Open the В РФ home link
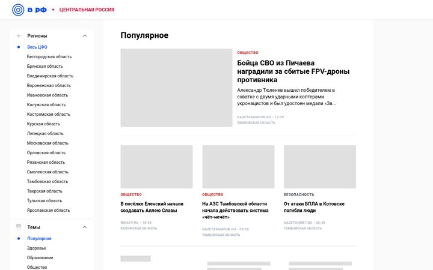The image size is (433, 270). click(x=37, y=10)
